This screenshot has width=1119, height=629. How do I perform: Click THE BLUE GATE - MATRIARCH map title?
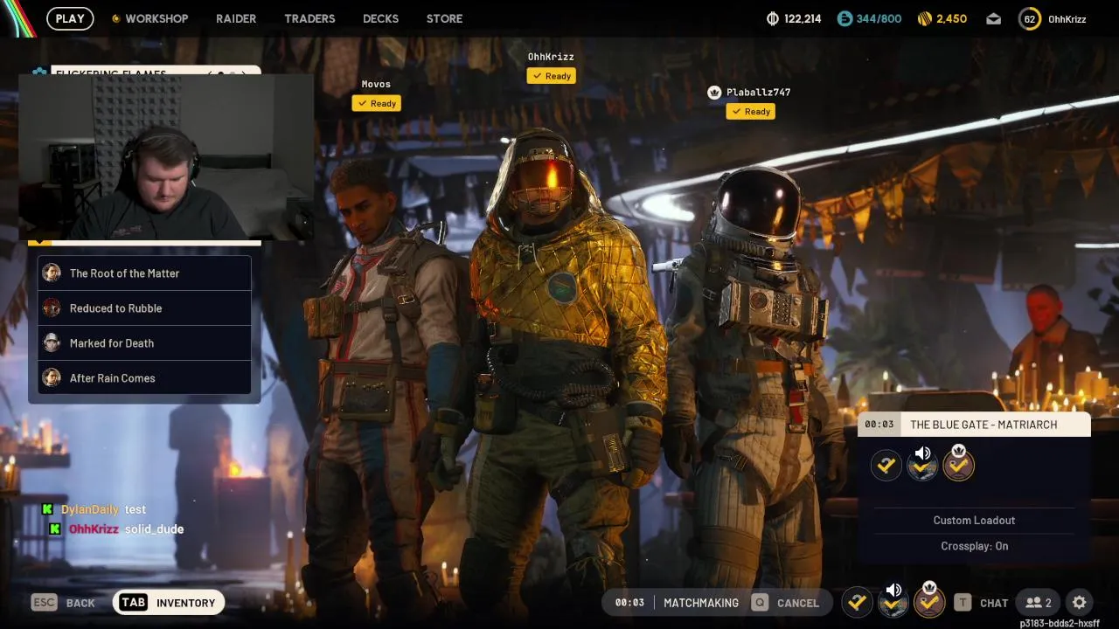983,425
